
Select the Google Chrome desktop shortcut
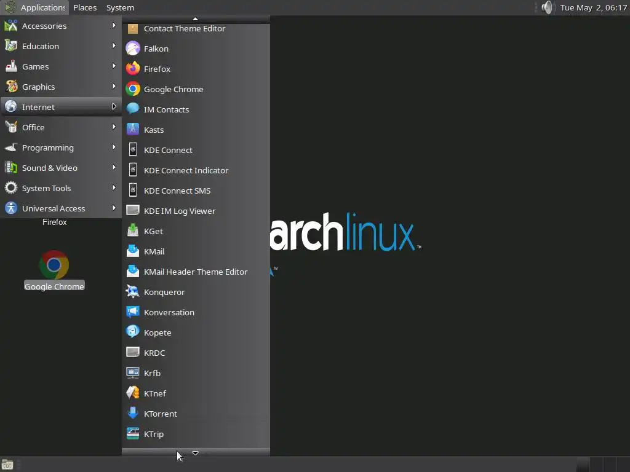(x=54, y=270)
